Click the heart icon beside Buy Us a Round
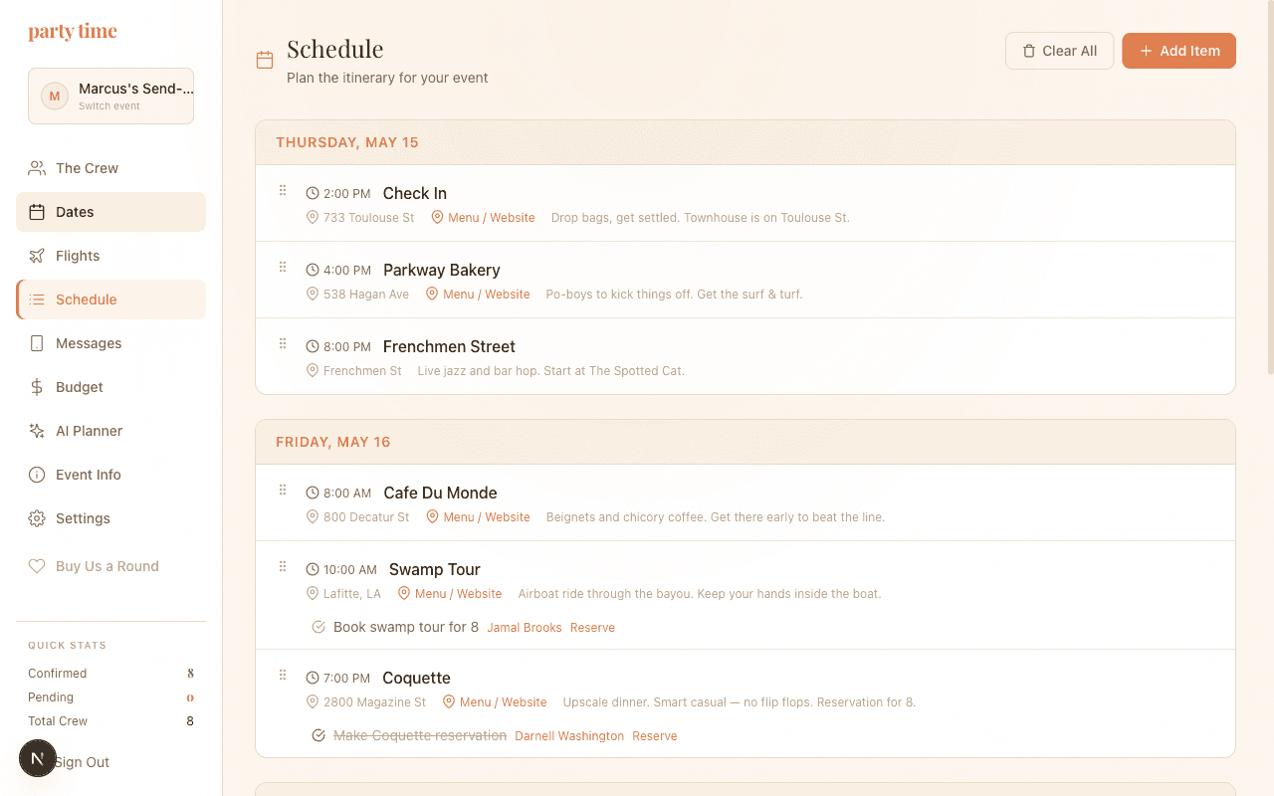Image resolution: width=1274 pixels, height=796 pixels. [x=38, y=565]
